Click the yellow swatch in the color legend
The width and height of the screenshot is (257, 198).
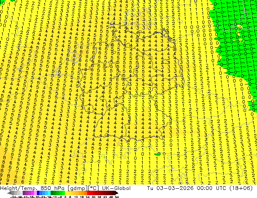click(66, 193)
